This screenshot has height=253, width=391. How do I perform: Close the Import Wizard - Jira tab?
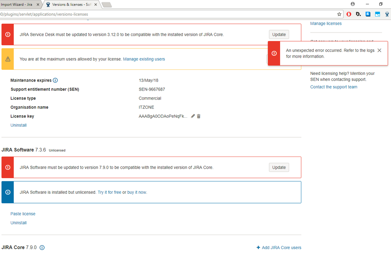point(38,4)
